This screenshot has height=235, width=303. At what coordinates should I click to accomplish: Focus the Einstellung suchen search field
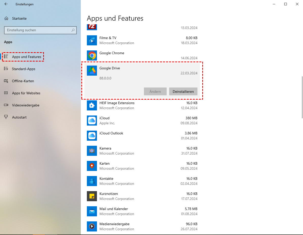tap(40, 30)
